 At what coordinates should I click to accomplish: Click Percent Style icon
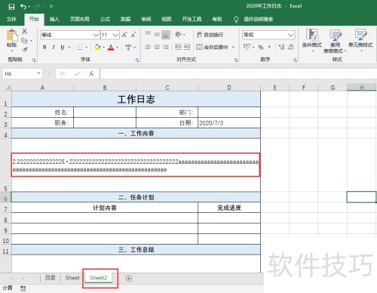pyautogui.click(x=261, y=47)
